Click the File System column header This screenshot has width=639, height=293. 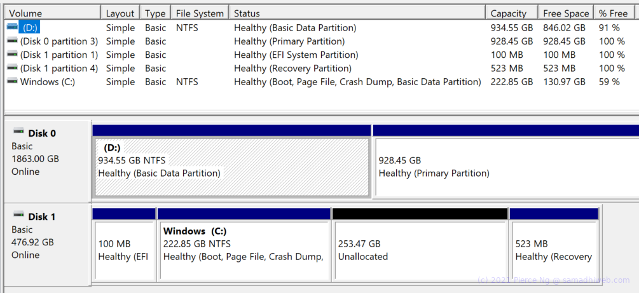[200, 13]
